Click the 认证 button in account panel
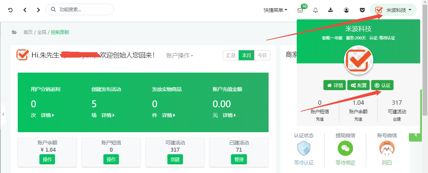Image resolution: width=428 pixels, height=173 pixels. click(x=382, y=86)
